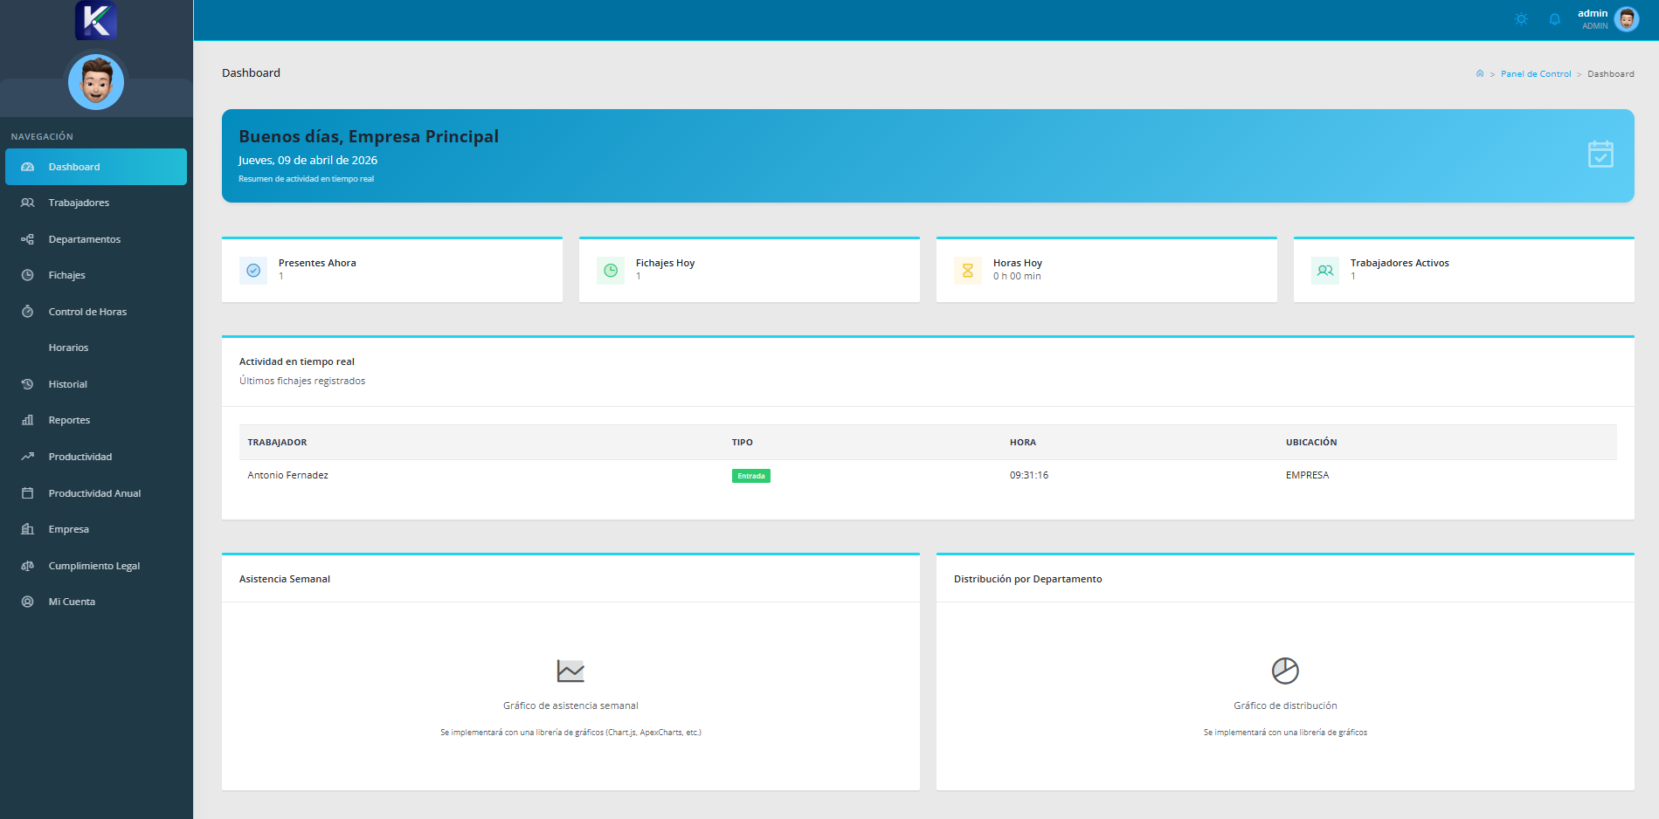Image resolution: width=1659 pixels, height=819 pixels.
Task: Go to Panel de Control breadcrumb link
Action: pyautogui.click(x=1535, y=74)
